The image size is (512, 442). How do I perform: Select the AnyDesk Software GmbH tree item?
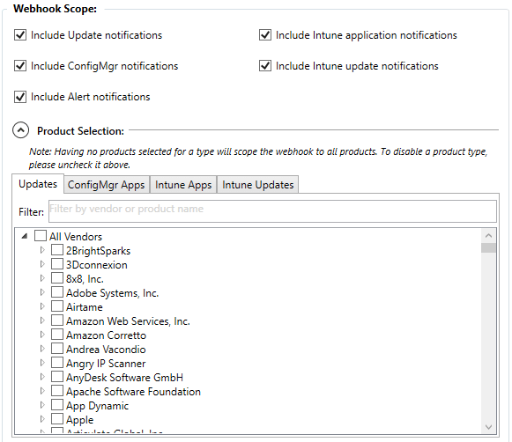(124, 378)
